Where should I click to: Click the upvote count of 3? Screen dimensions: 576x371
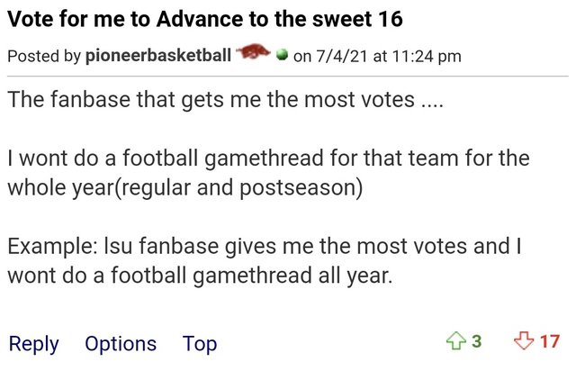477,341
